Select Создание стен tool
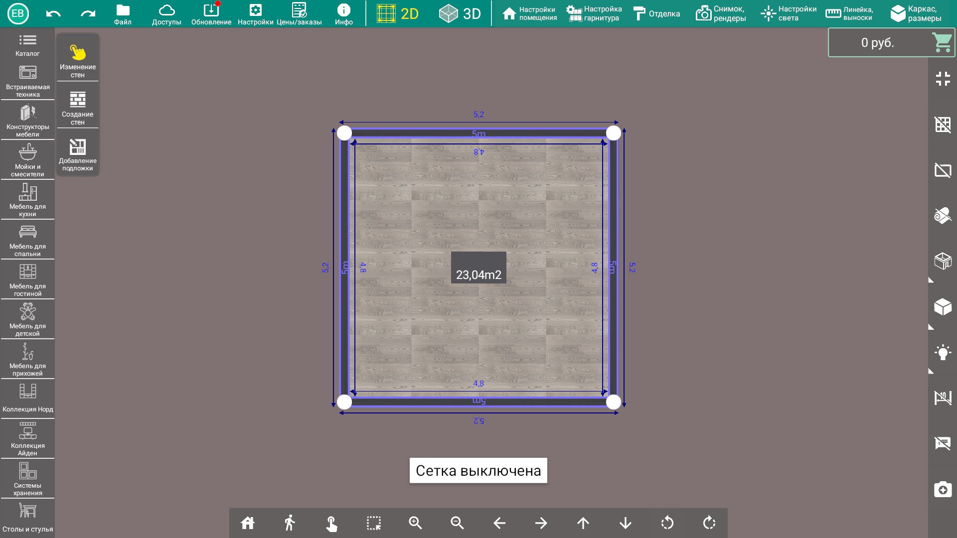The width and height of the screenshot is (957, 538). 78,108
